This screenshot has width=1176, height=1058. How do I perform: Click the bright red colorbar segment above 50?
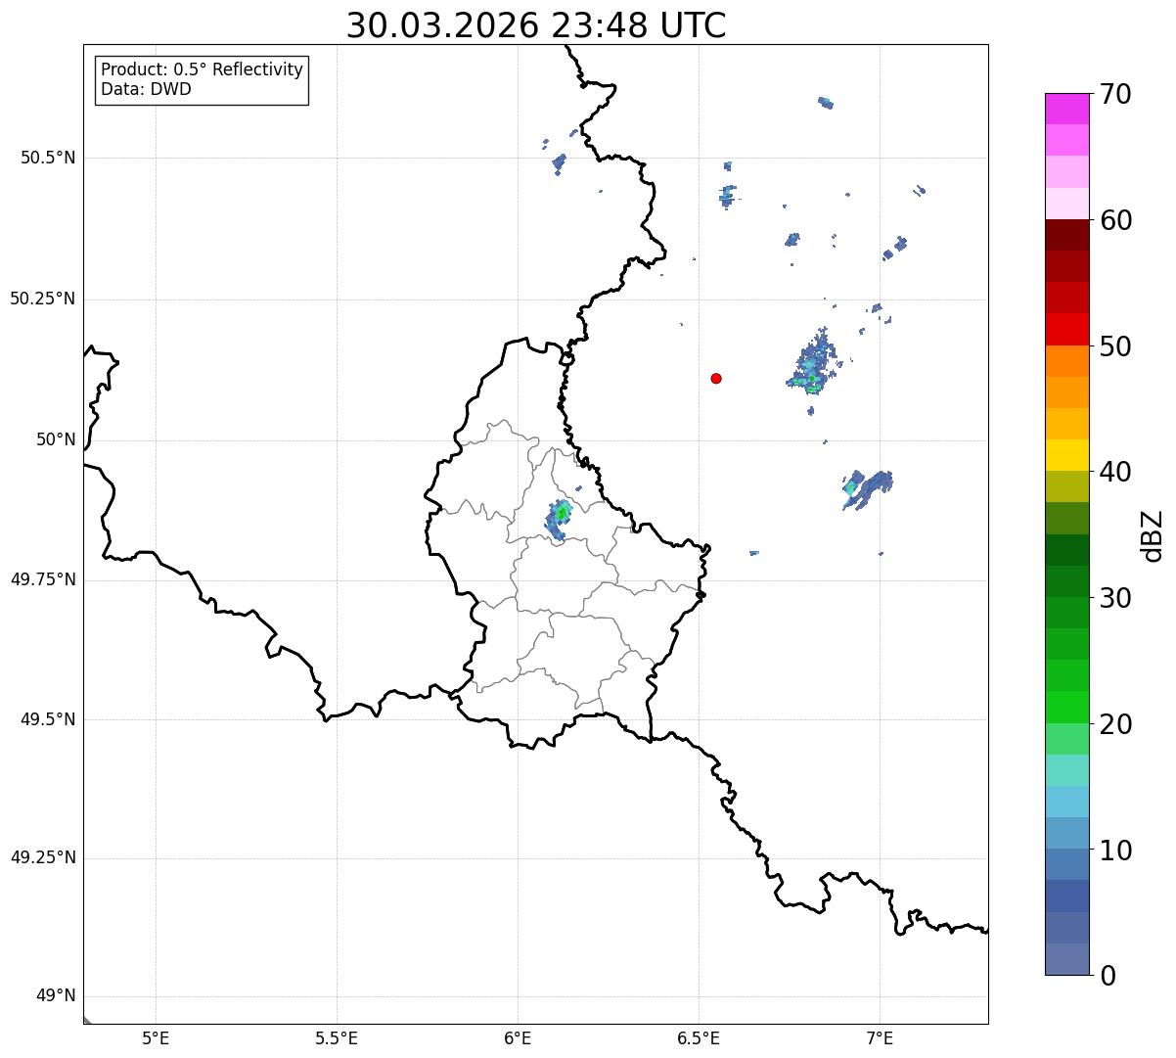pyautogui.click(x=1067, y=329)
